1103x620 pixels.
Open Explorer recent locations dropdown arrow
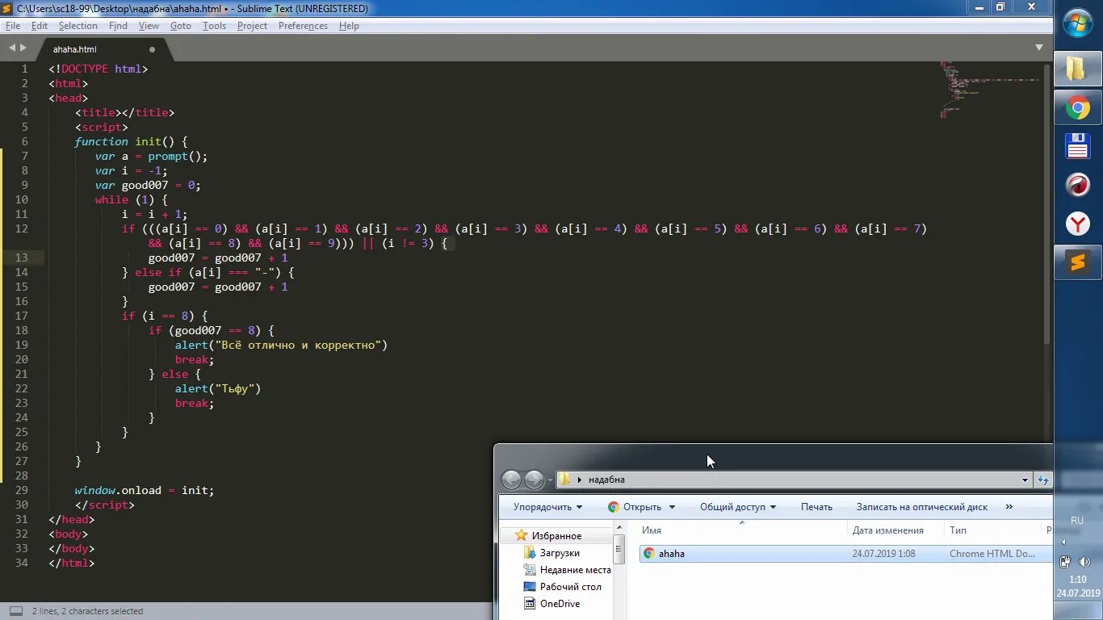coord(550,480)
